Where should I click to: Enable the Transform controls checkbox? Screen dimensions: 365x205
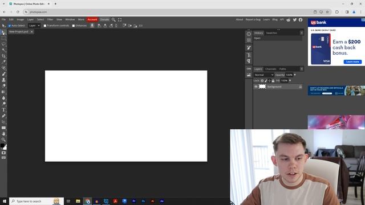click(x=45, y=26)
